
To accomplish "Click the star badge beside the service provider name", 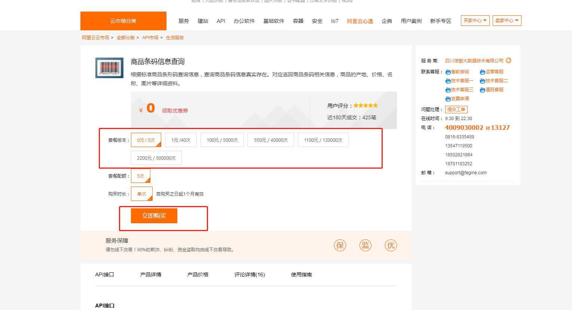I will [x=508, y=60].
